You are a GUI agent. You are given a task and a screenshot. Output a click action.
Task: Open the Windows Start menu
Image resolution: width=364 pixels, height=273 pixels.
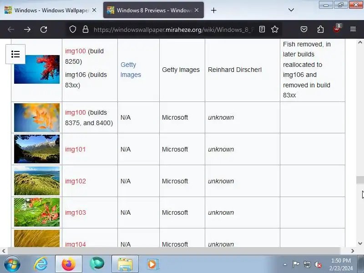12,264
